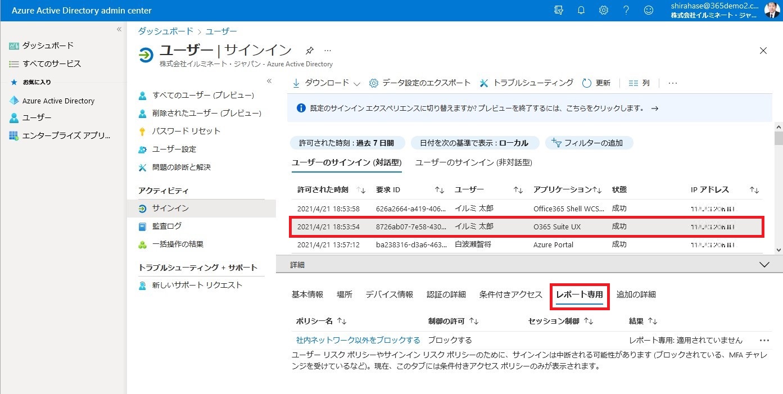Sort policies by ポリシー名 arrows

pos(342,321)
